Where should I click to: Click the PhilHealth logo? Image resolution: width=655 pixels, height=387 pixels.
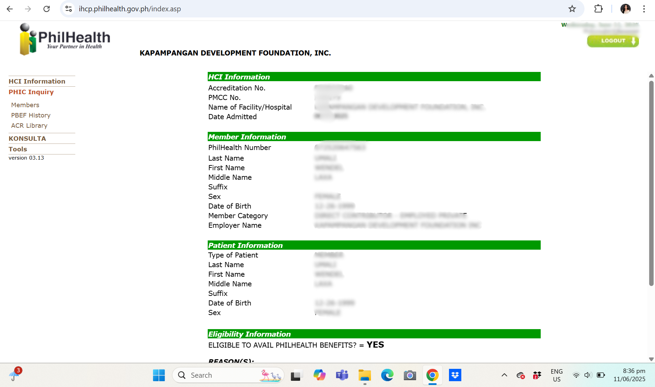coord(65,39)
